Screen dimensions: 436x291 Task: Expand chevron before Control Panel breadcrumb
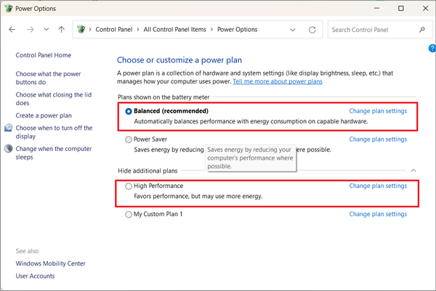coord(90,30)
